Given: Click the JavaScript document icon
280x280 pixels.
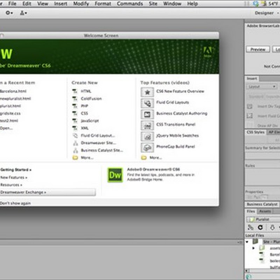Looking at the screenshot, I should click(x=75, y=121).
